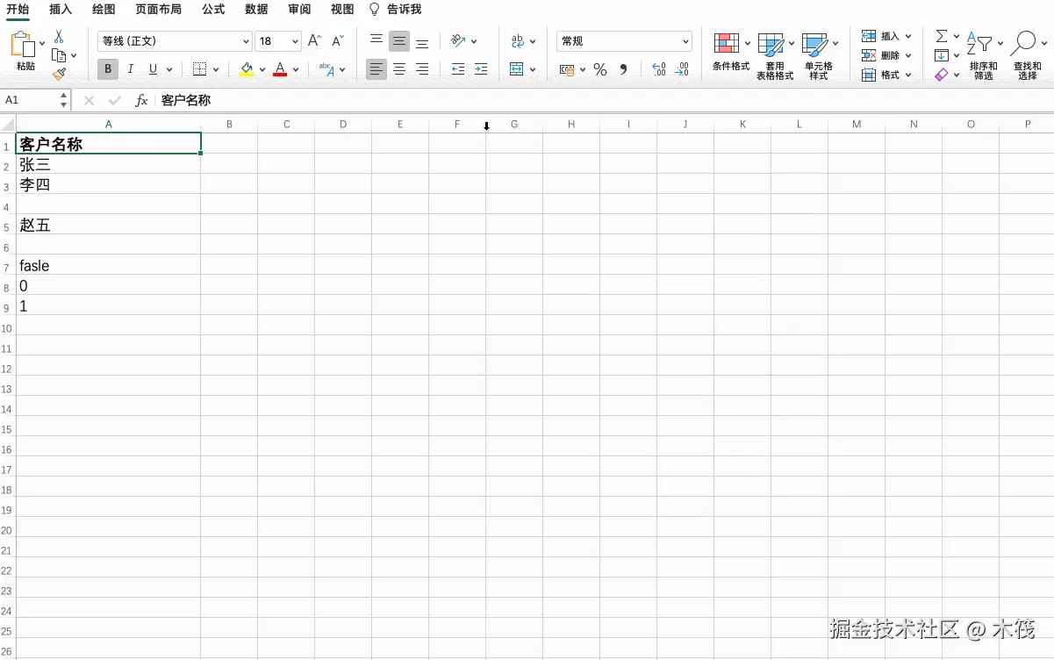
Task: Switch to the 绘图 tab
Action: pos(104,10)
